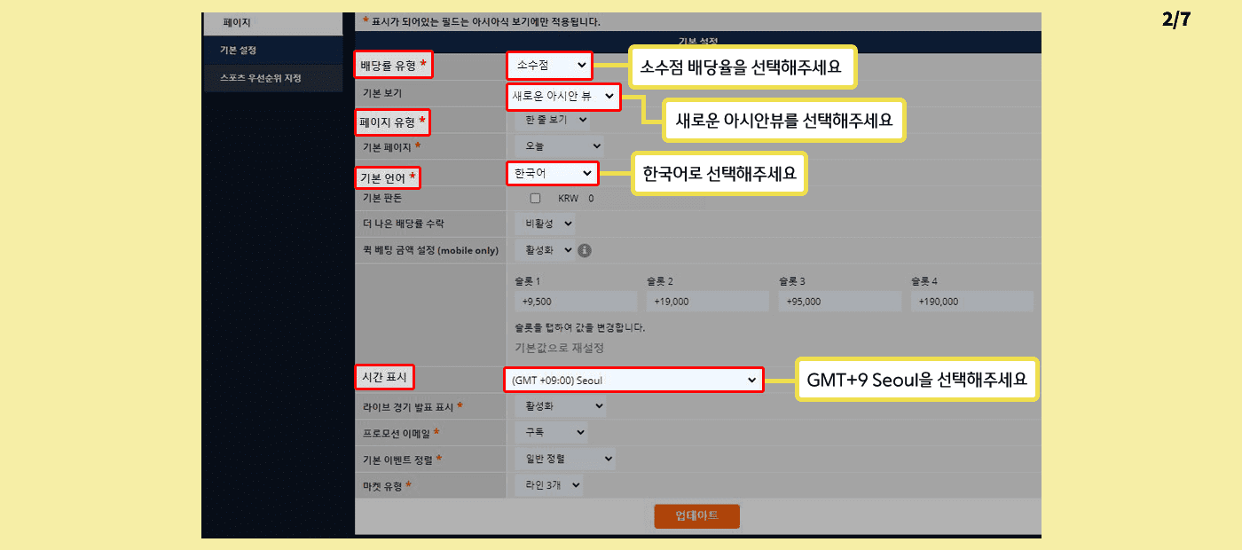Expand the 마켓 유형 dropdown

point(548,484)
